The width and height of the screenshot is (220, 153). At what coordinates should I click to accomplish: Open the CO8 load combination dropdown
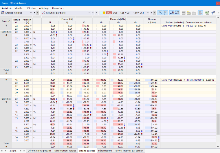(148, 13)
